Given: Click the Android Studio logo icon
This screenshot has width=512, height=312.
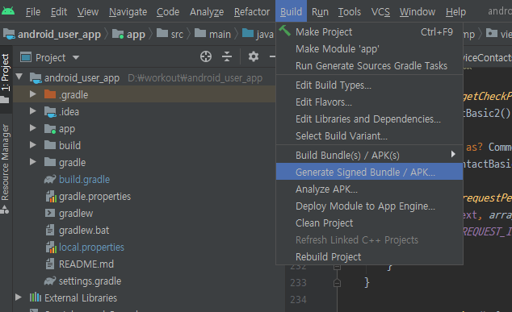Looking at the screenshot, I should click(x=8, y=11).
